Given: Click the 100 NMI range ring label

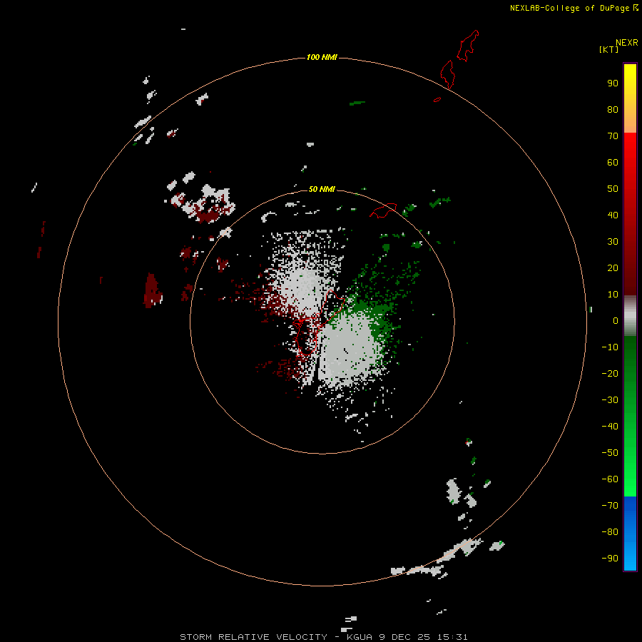Looking at the screenshot, I should (x=322, y=57).
